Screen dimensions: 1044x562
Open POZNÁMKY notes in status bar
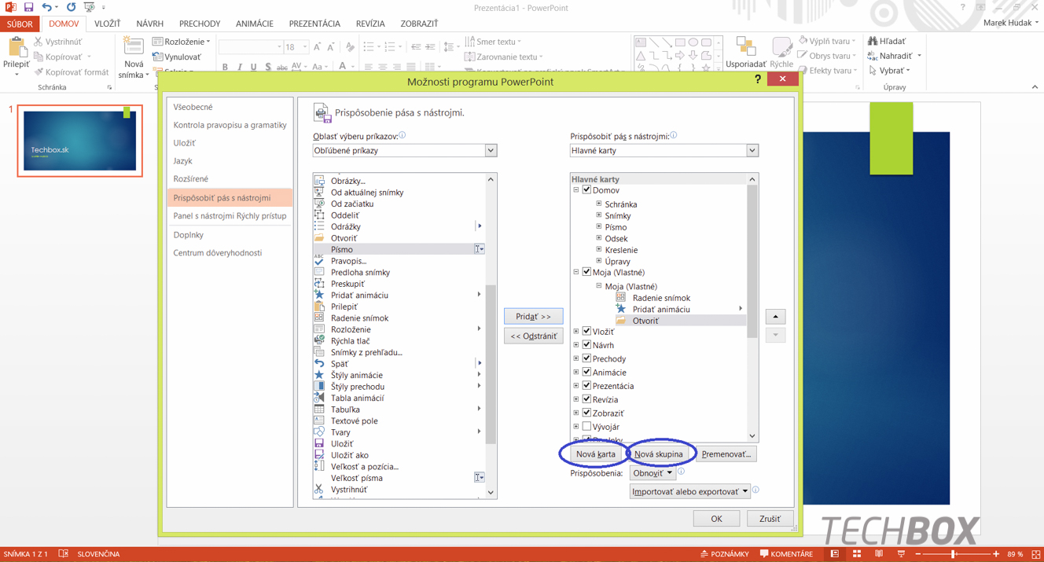(x=725, y=554)
